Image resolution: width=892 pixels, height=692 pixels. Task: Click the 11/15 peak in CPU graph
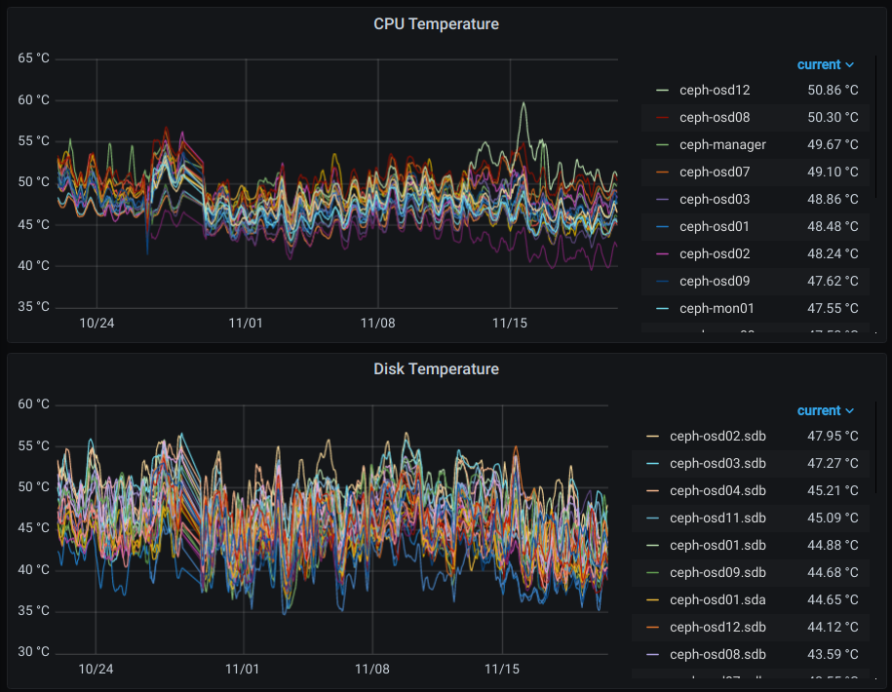[524, 103]
